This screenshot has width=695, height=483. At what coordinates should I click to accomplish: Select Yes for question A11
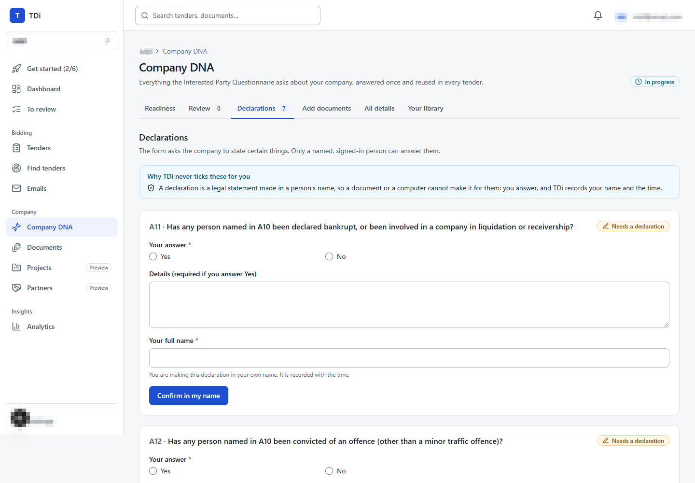pos(153,256)
